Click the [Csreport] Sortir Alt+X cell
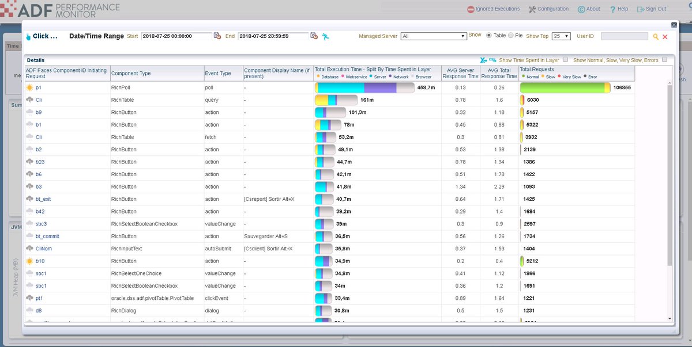692x347 pixels. pos(269,199)
